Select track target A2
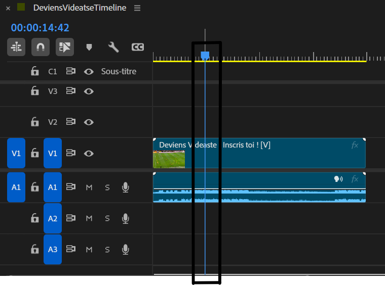385x285 pixels. 53,218
